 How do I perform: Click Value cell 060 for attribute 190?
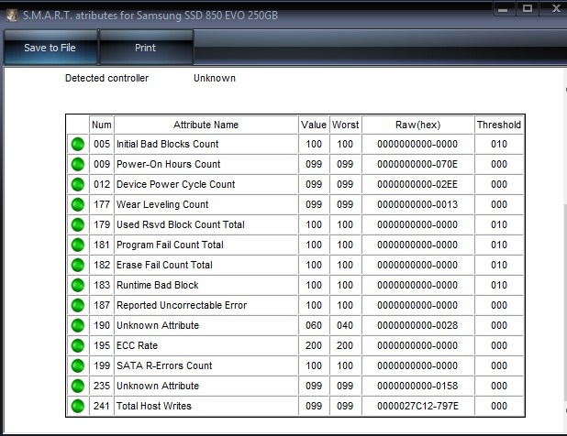tap(314, 325)
